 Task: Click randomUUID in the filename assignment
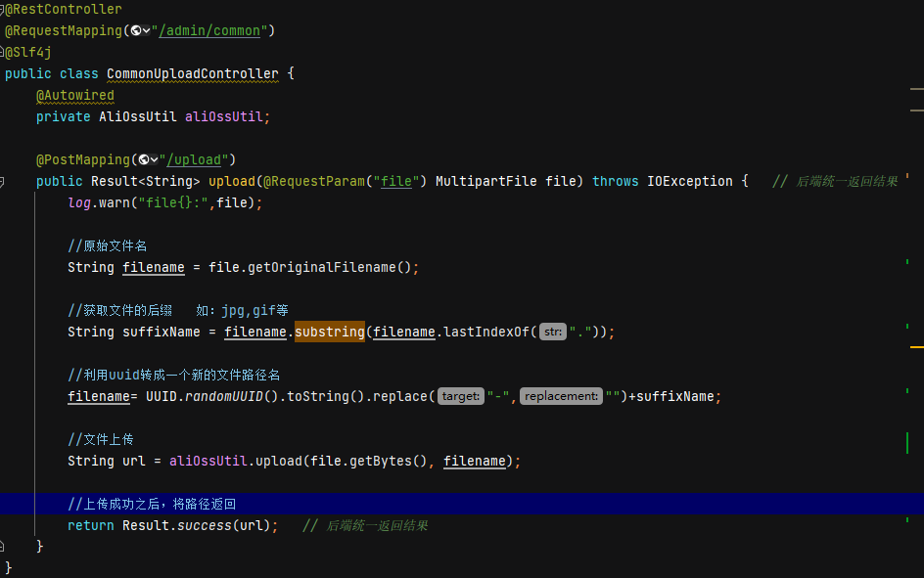click(224, 396)
